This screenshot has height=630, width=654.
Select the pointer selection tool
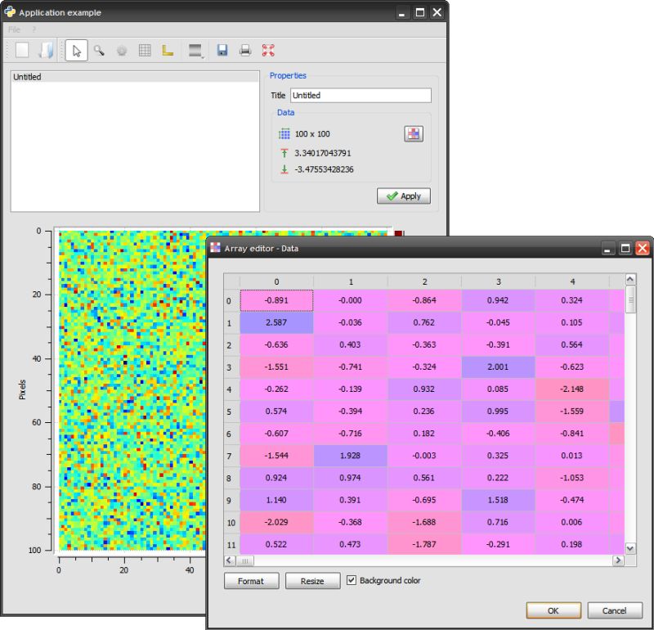coord(74,50)
